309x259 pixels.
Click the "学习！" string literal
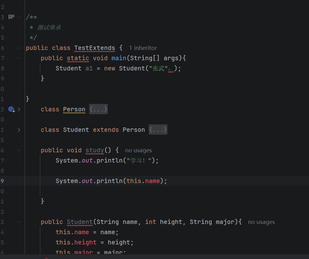[x=139, y=161]
